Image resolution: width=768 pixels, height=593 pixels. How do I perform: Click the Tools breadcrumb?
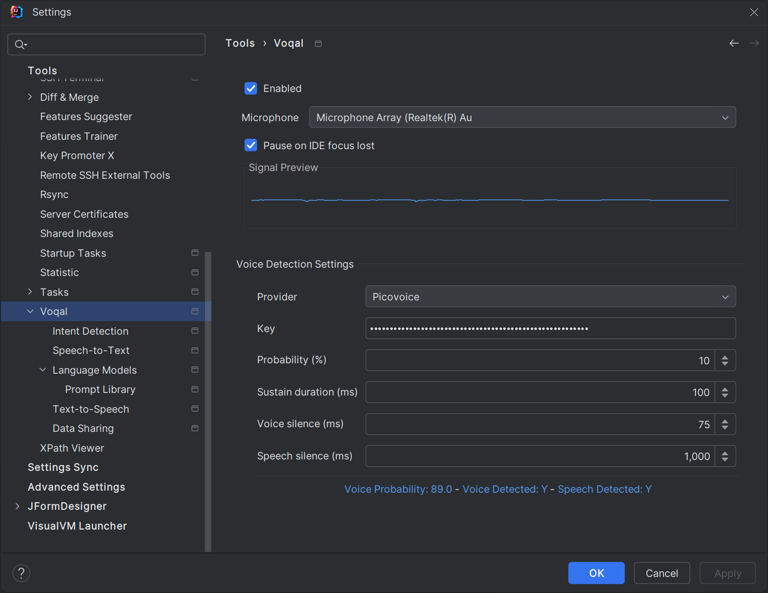240,43
